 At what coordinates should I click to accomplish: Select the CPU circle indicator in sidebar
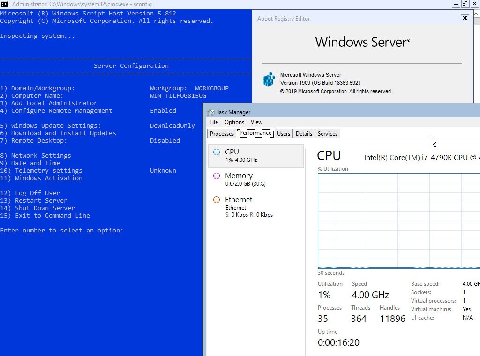pos(217,152)
